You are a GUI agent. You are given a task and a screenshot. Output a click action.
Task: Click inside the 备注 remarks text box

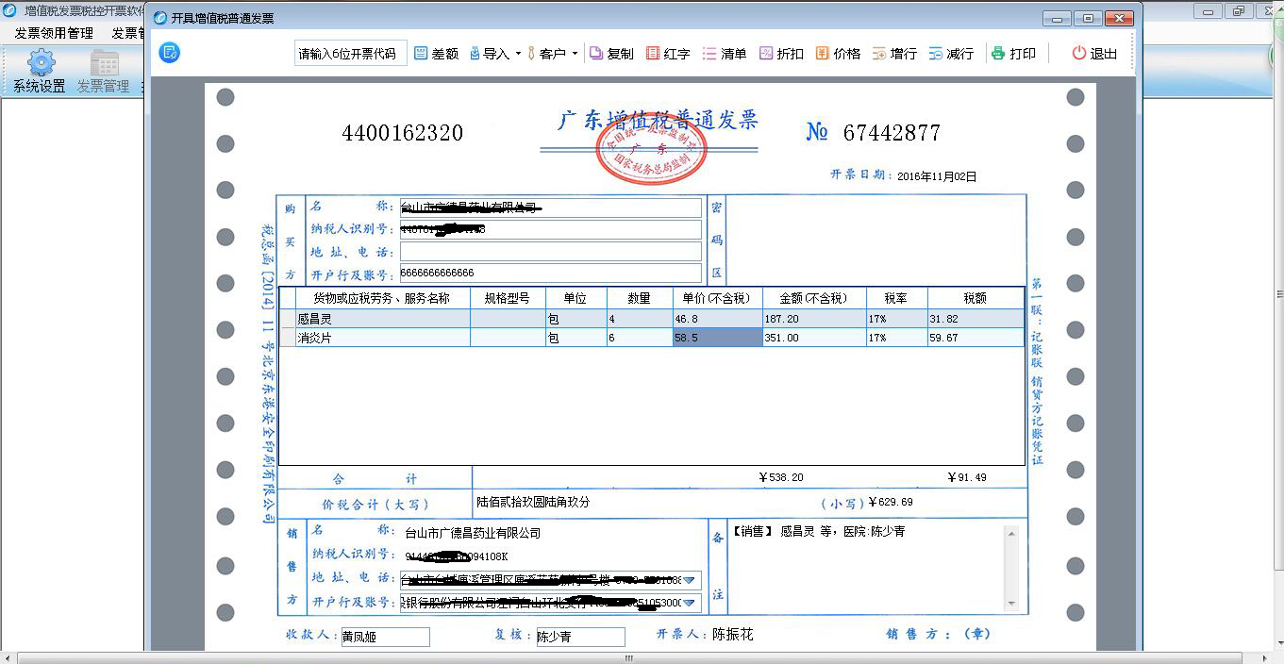point(866,567)
